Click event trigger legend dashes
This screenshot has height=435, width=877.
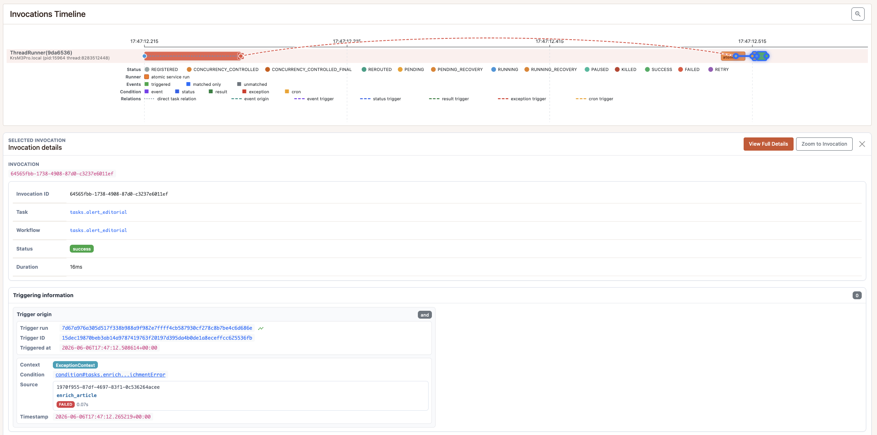click(x=299, y=99)
